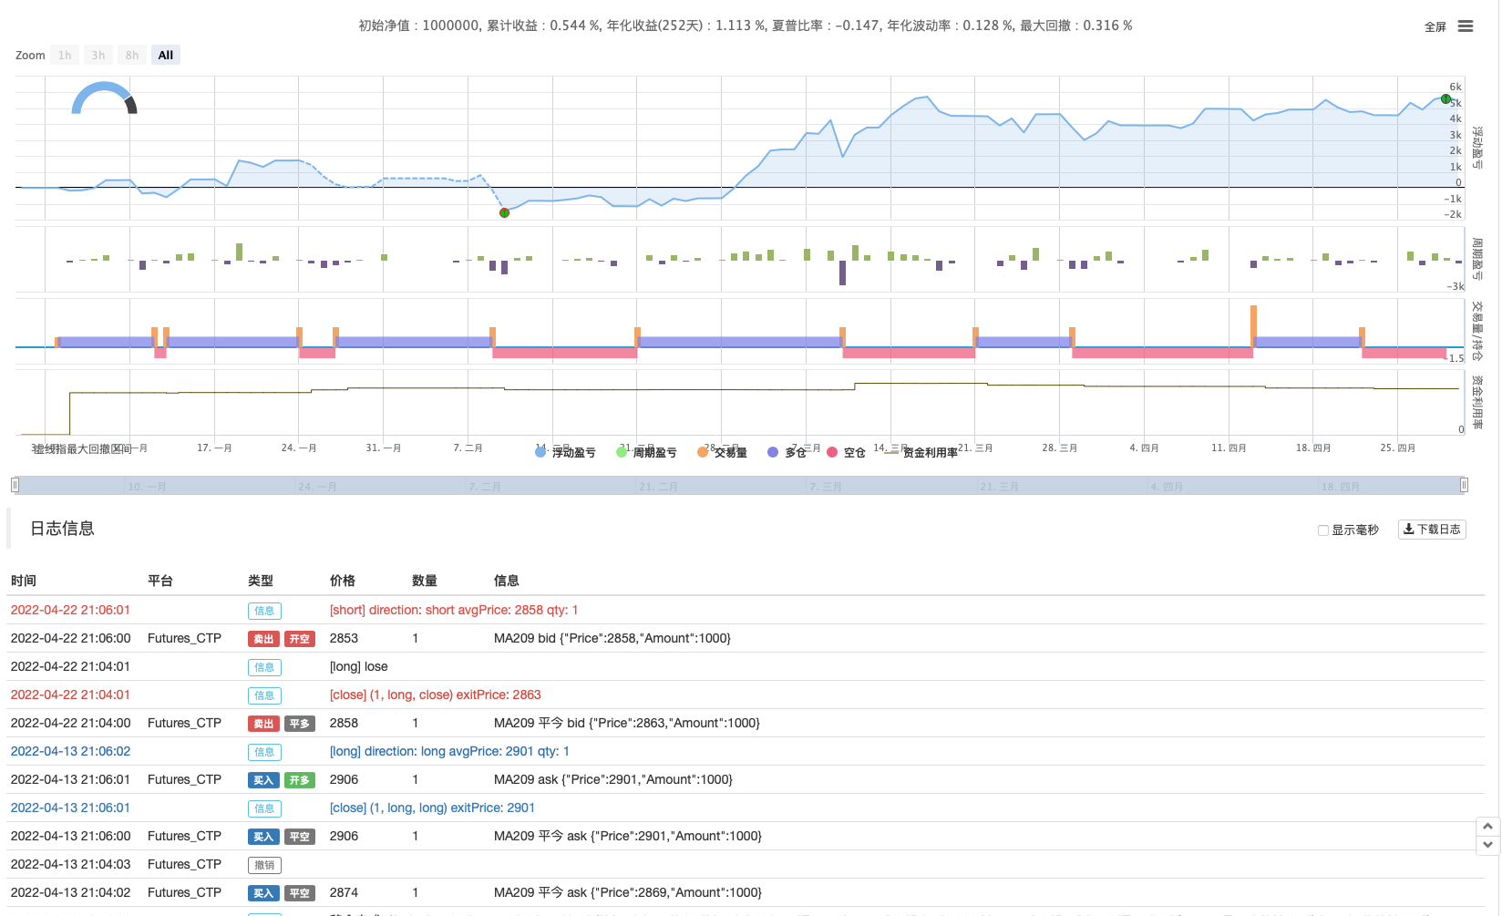Click price cell 2874
The image size is (1502, 916).
[344, 892]
